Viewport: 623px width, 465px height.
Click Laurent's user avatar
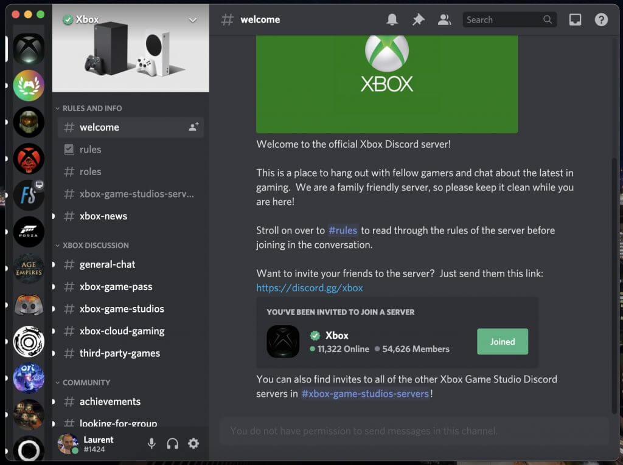click(68, 444)
